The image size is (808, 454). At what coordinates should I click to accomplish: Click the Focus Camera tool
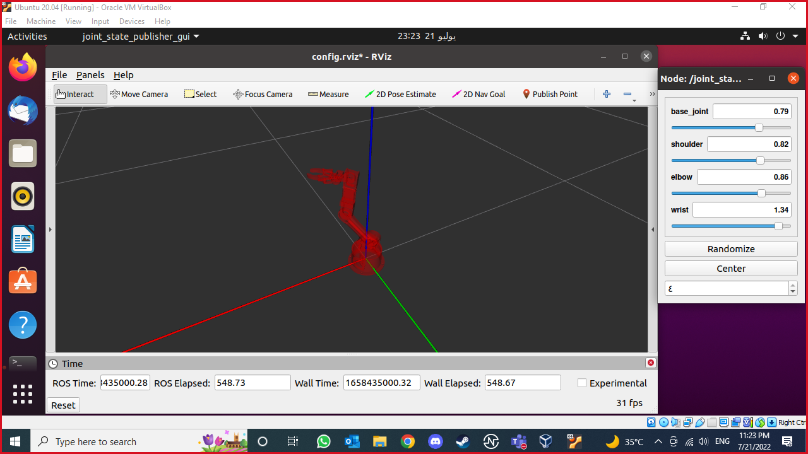click(x=263, y=94)
